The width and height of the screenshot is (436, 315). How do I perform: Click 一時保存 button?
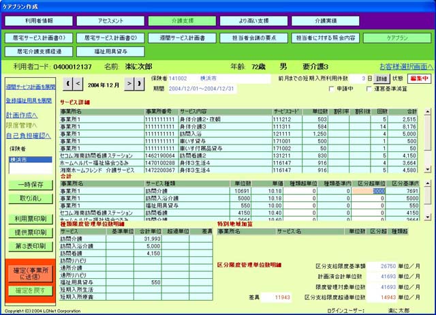point(31,185)
